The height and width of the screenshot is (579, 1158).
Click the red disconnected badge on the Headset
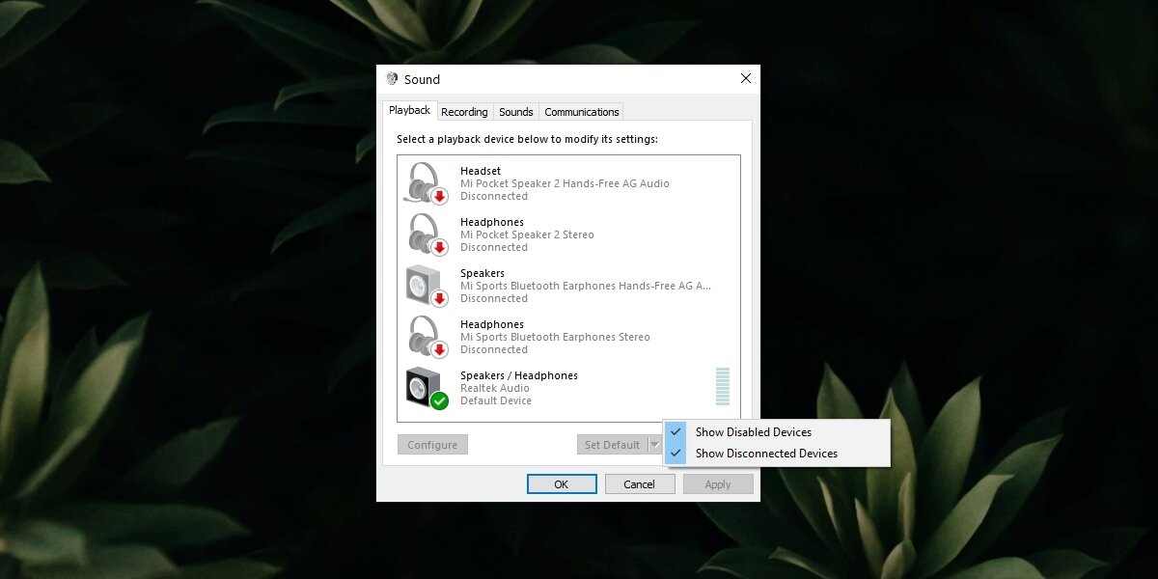[439, 196]
